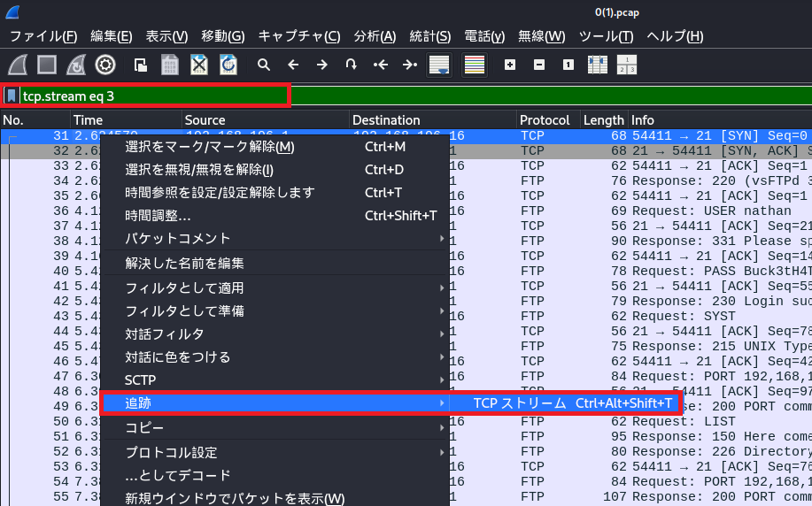Viewport: 812px width, 506px height.
Task: Click 解決した名前を編集 menu entry
Action: [x=184, y=263]
